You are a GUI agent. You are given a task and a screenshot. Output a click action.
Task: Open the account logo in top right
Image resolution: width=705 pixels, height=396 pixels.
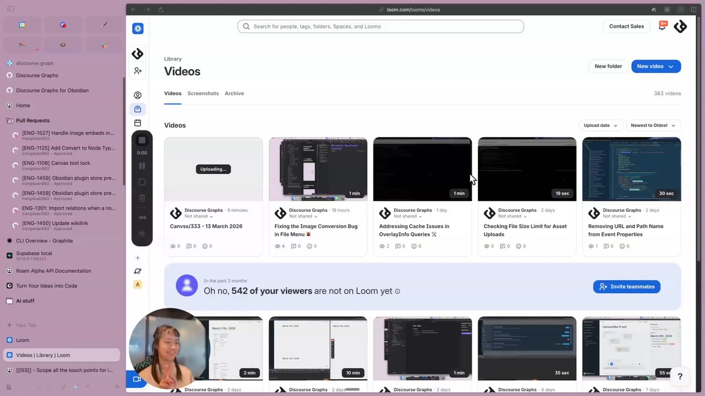tap(680, 26)
